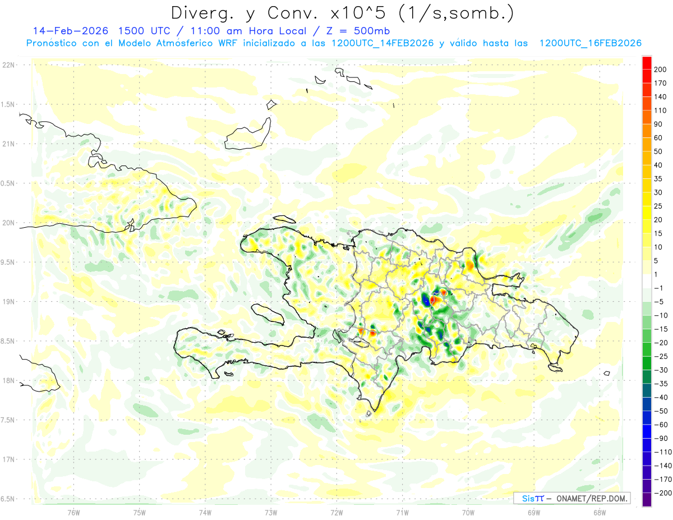Image resolution: width=673 pixels, height=520 pixels.
Task: Click the positive 90 colorbar value
Action: point(658,124)
